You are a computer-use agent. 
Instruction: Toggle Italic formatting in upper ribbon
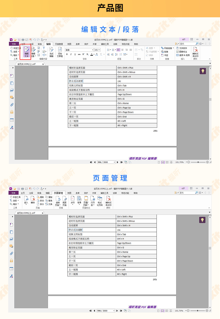tap(71, 54)
